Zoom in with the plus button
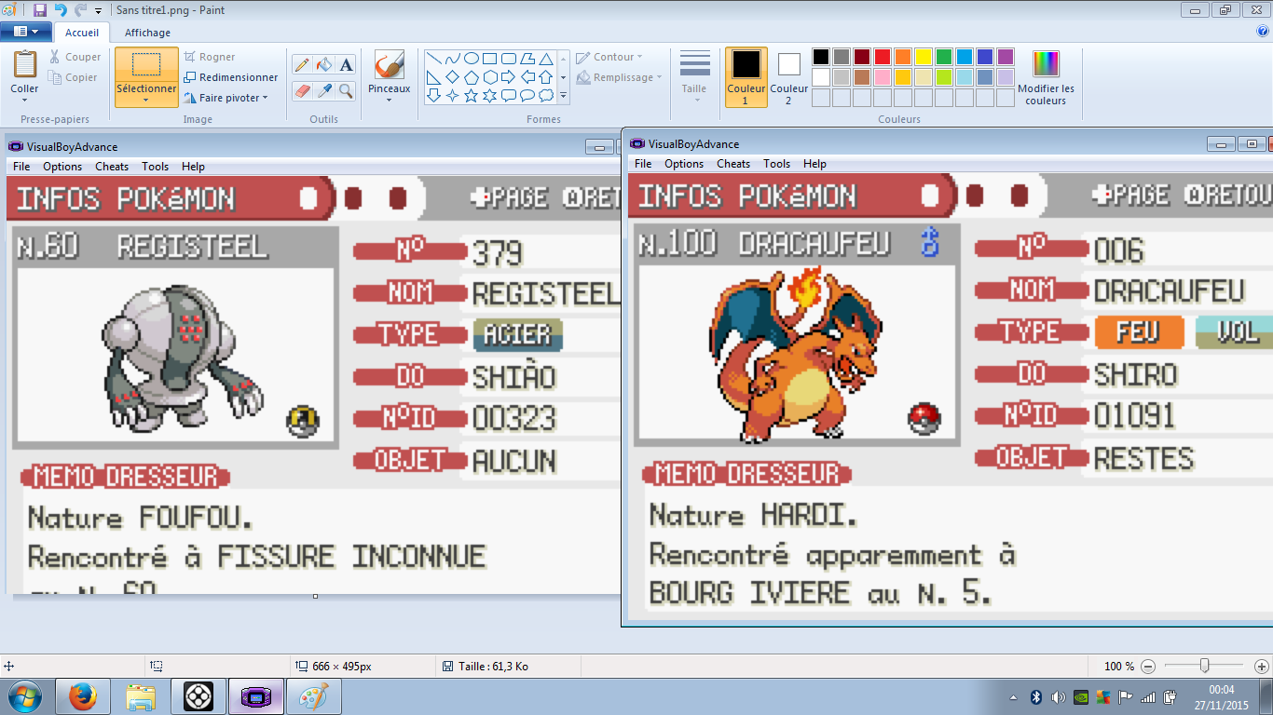Image resolution: width=1273 pixels, height=715 pixels. (x=1261, y=667)
